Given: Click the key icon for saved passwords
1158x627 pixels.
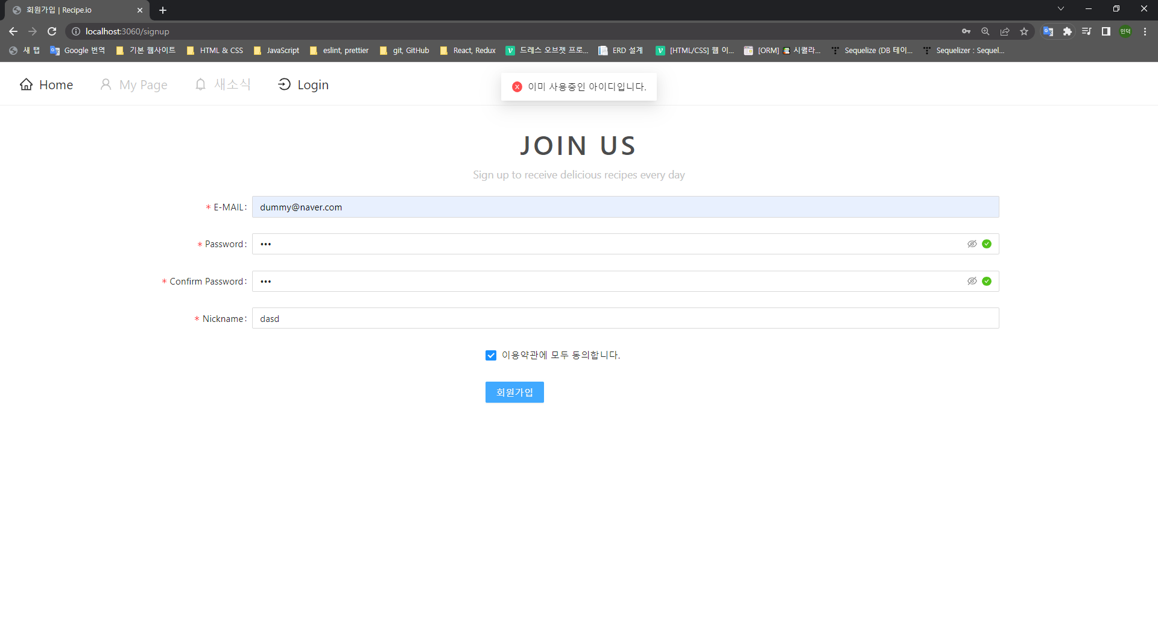Looking at the screenshot, I should point(966,31).
